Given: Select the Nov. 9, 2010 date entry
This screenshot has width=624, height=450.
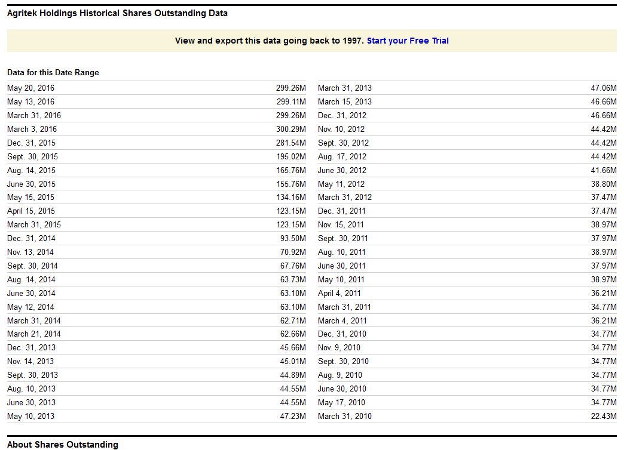Looking at the screenshot, I should coord(339,347).
